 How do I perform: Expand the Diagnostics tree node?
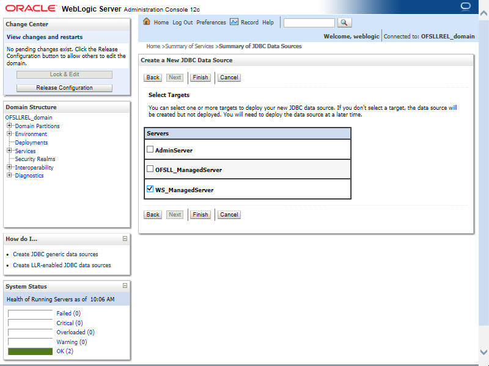point(9,175)
